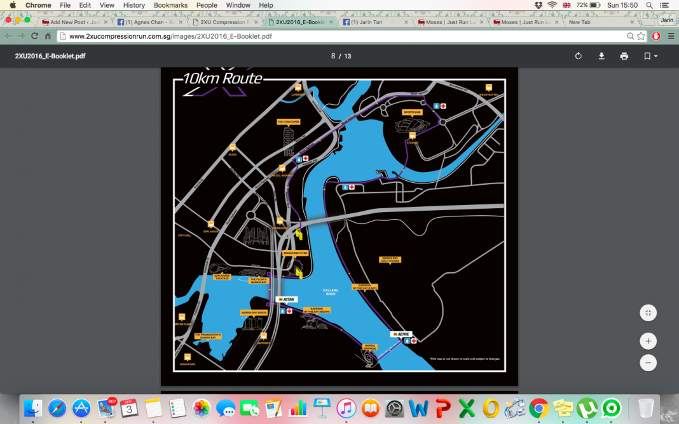Open the Bookmarks menu
The width and height of the screenshot is (679, 424).
(x=170, y=5)
